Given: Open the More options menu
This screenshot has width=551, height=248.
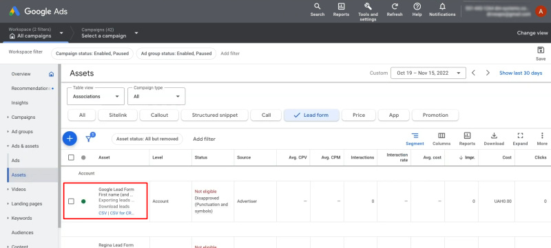Looking at the screenshot, I should coord(542,139).
